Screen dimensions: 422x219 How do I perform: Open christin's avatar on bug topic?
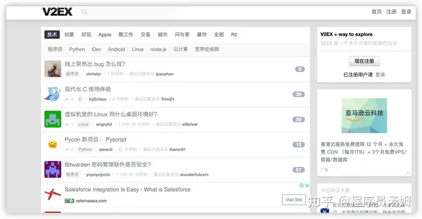53,69
